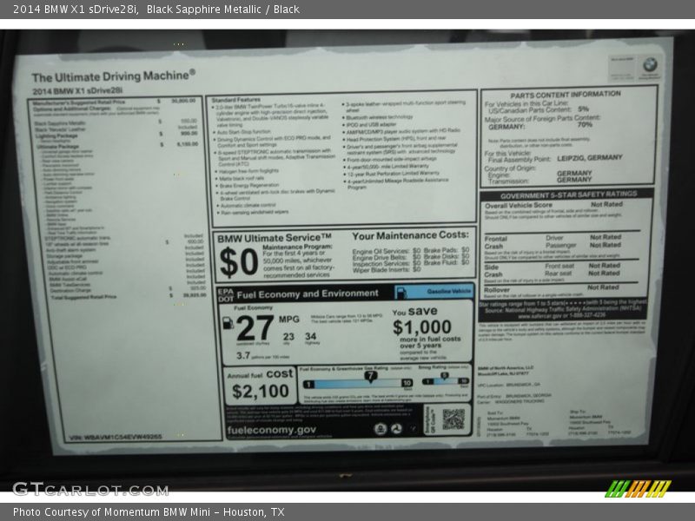The width and height of the screenshot is (695, 521).
Task: Click the Parts Content Information heading
Action: [x=565, y=94]
